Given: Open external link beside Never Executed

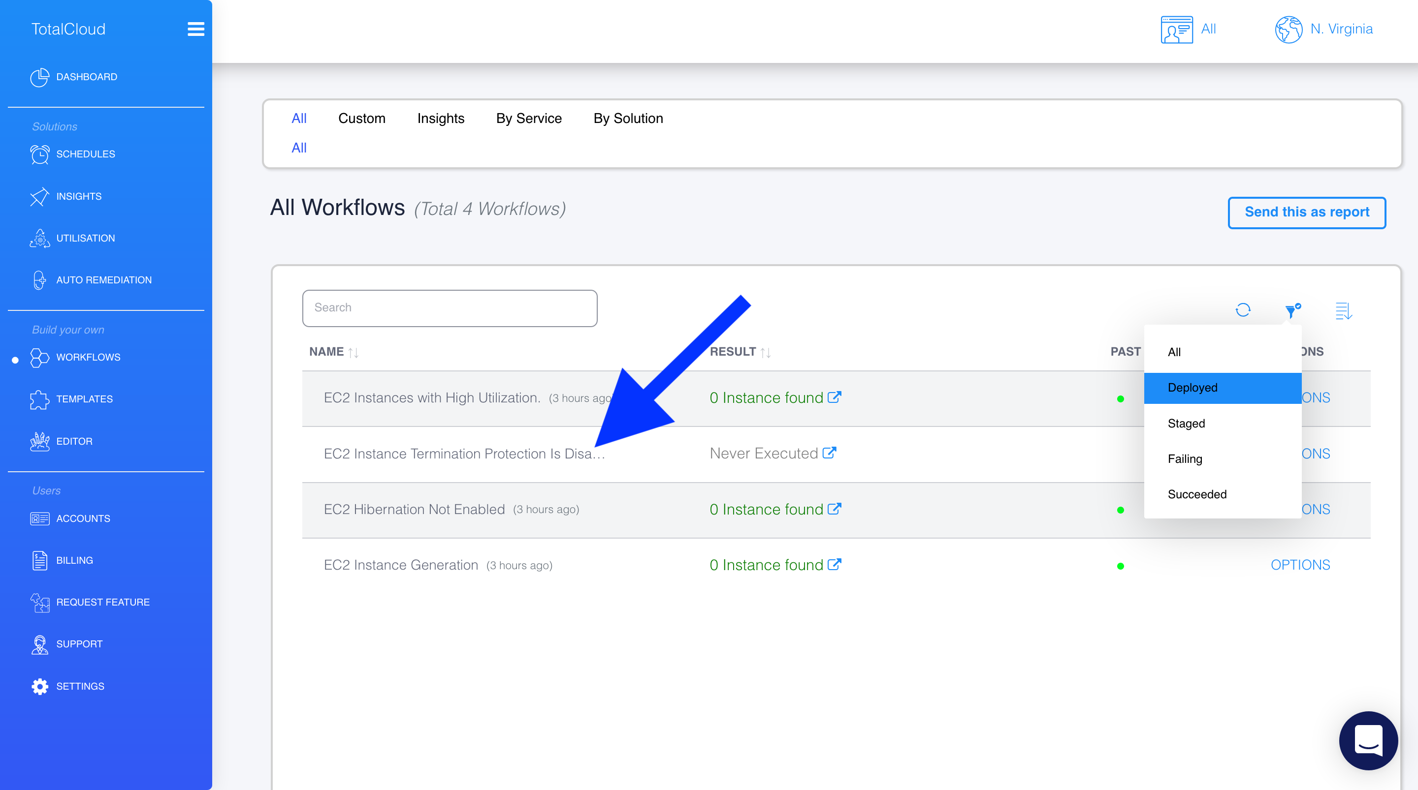Looking at the screenshot, I should click(x=830, y=453).
